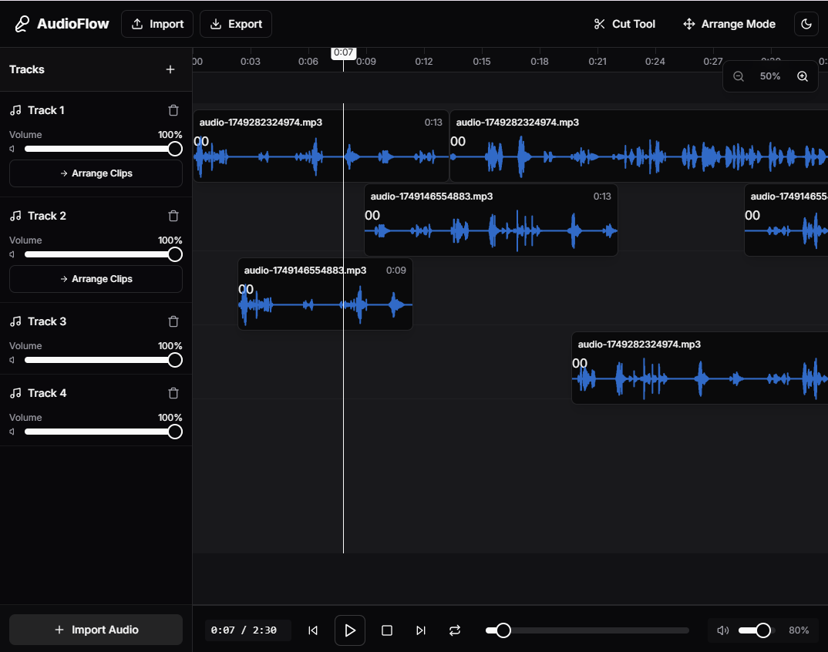Image resolution: width=828 pixels, height=652 pixels.
Task: Skip to end of timeline
Action: [420, 630]
